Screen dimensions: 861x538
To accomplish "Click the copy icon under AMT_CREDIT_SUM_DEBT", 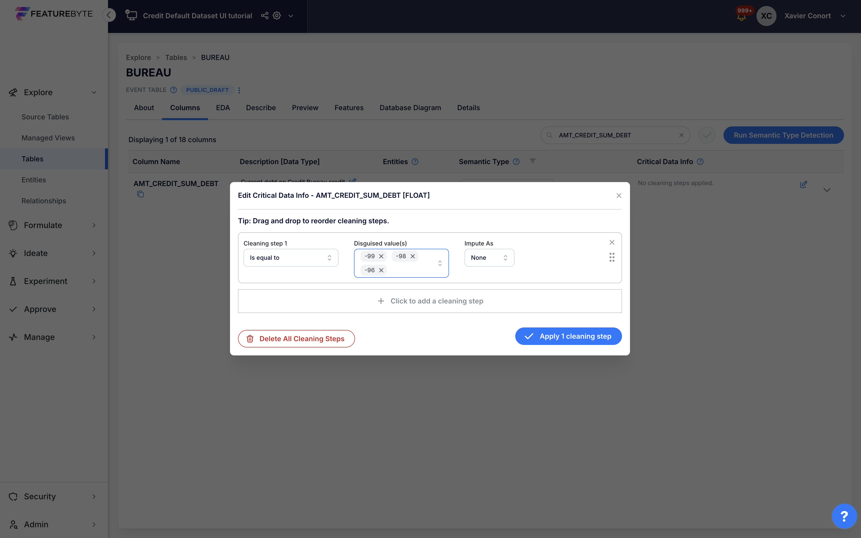I will tap(140, 194).
